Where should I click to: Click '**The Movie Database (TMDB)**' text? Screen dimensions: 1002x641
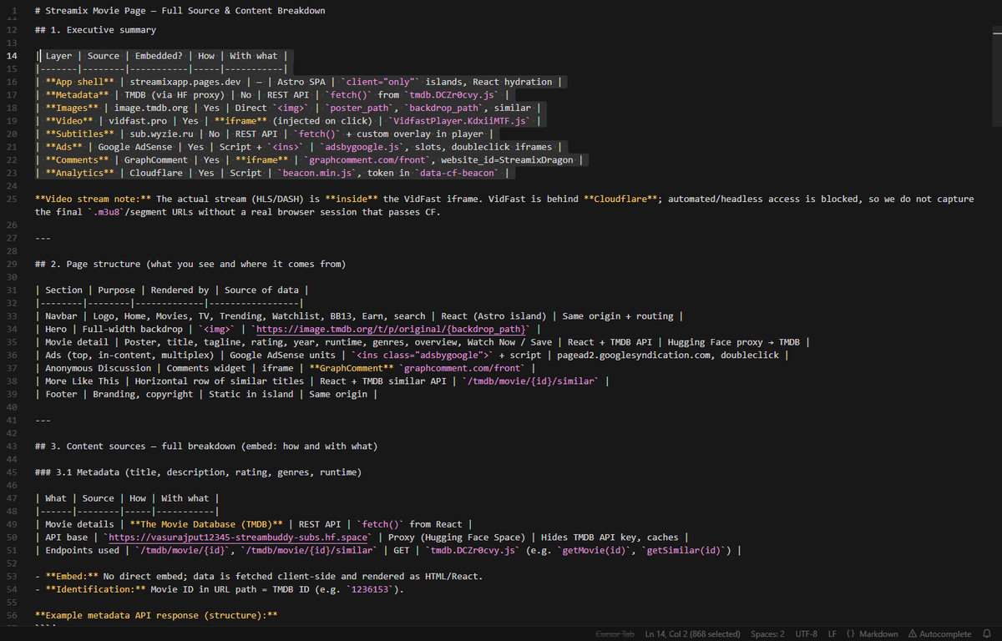pos(206,524)
